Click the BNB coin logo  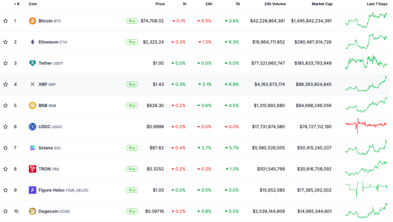tap(33, 105)
